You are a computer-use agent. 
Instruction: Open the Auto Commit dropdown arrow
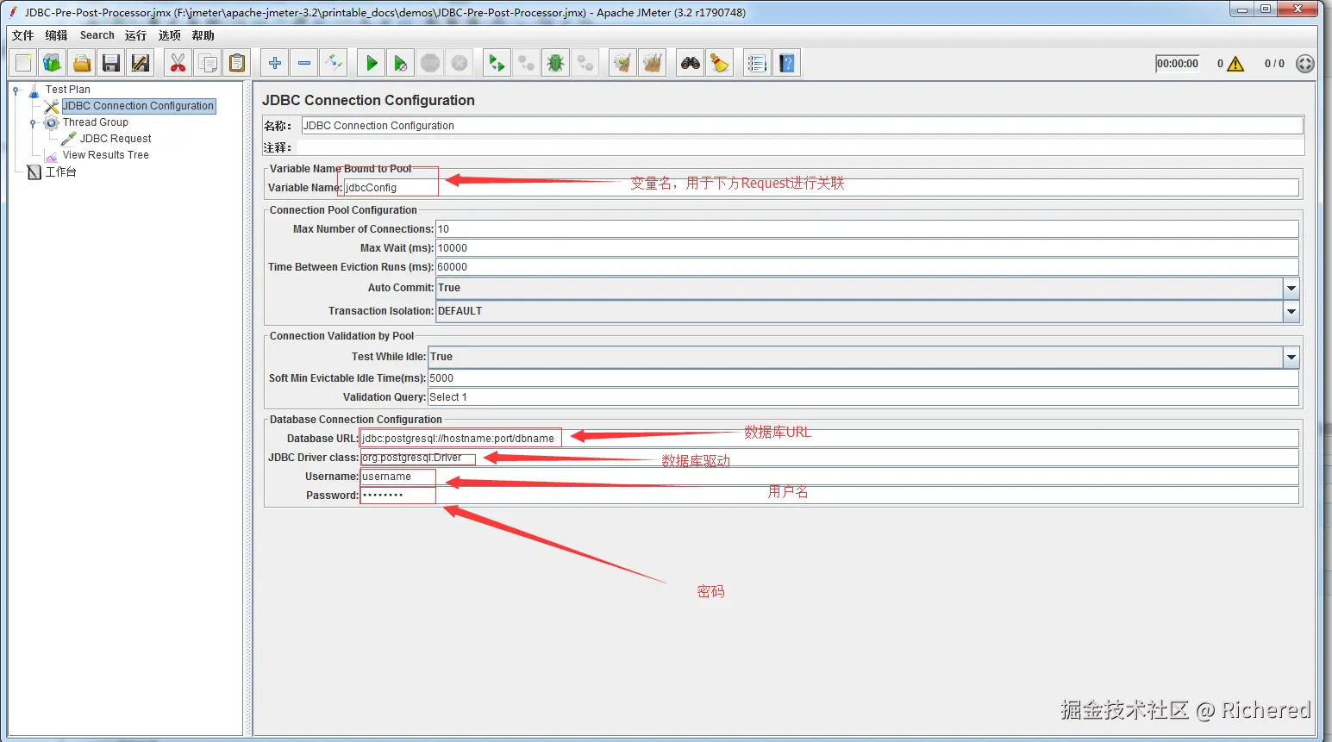[1291, 288]
